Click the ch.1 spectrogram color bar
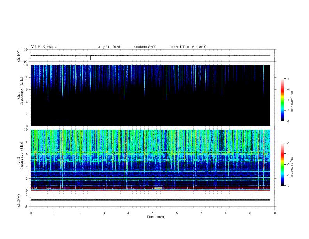309x239 pixels. coord(282,100)
